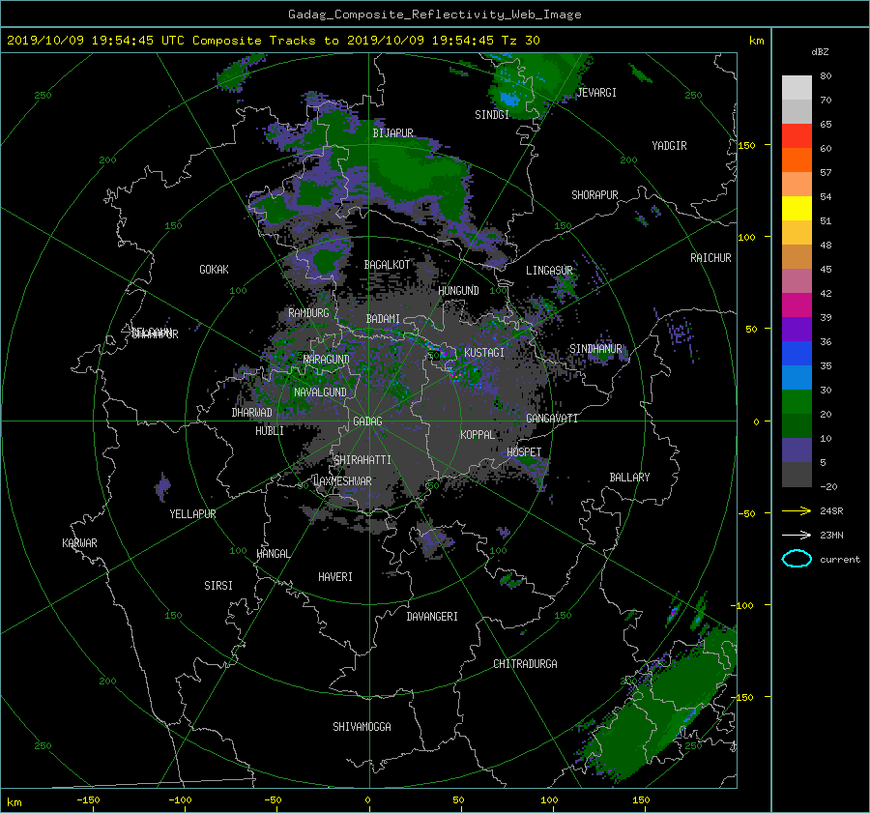The height and width of the screenshot is (813, 870).
Task: Click the BADAMI city label
Action: tap(383, 319)
